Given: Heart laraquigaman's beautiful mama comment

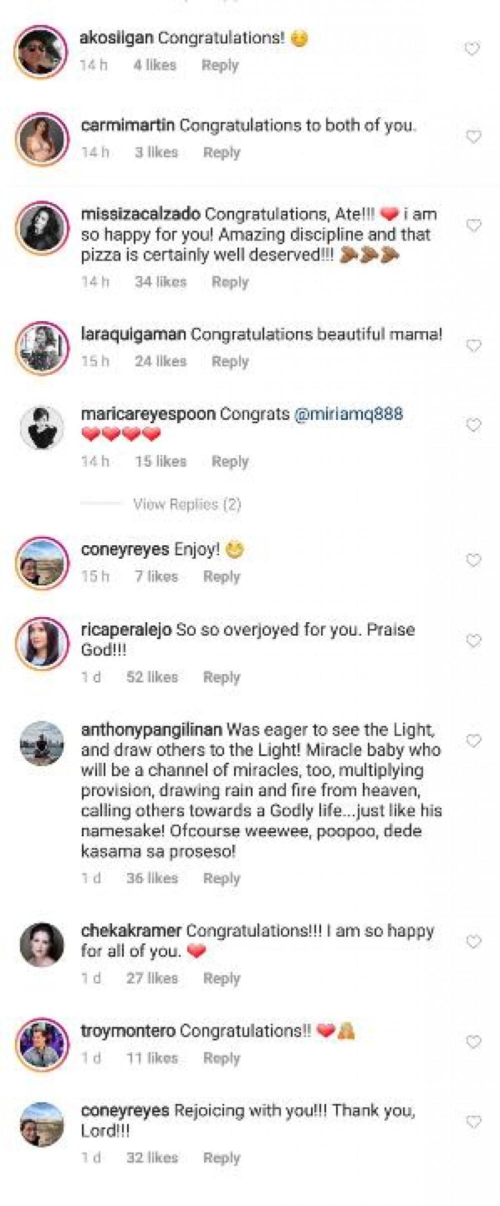Looking at the screenshot, I should 473,346.
